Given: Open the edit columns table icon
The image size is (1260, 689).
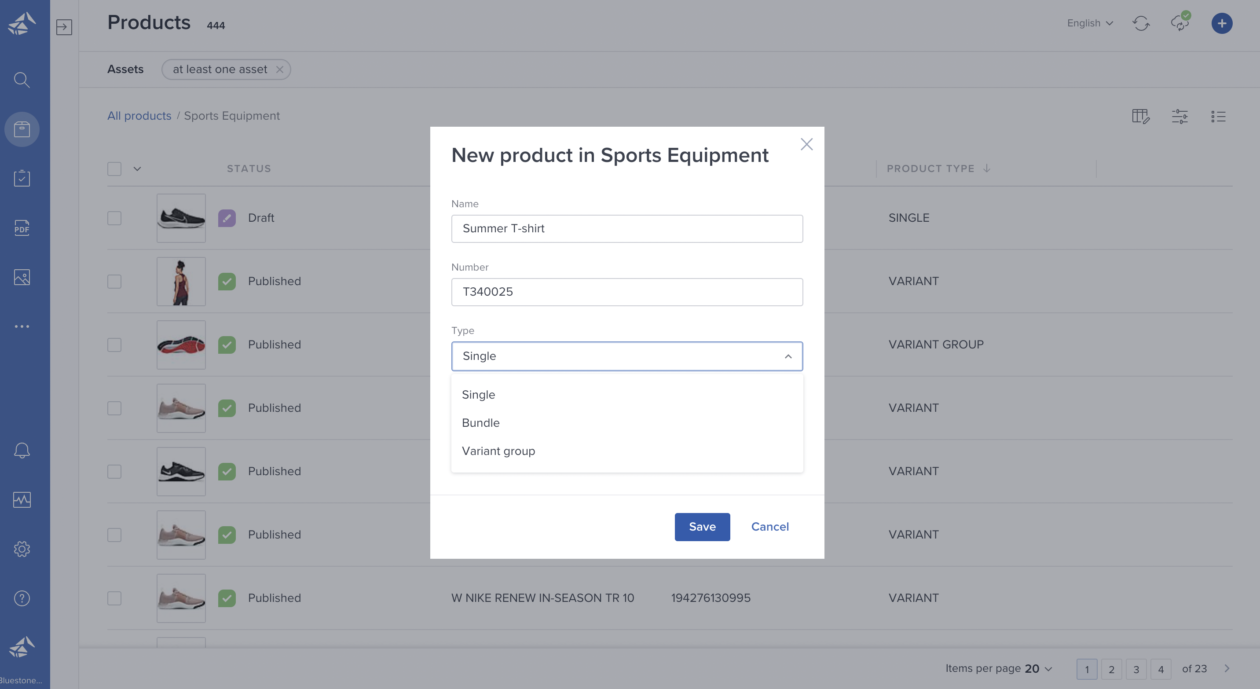Looking at the screenshot, I should (1141, 117).
